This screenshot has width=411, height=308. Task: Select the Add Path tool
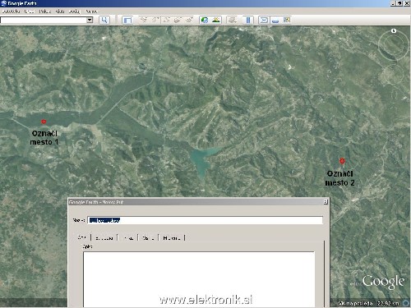pyautogui.click(x=166, y=20)
